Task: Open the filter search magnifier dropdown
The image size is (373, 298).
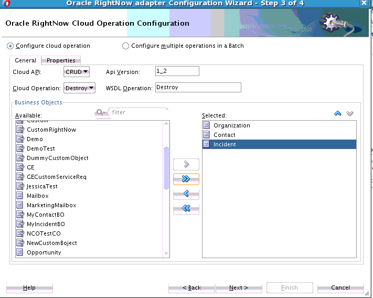Action: [101, 112]
